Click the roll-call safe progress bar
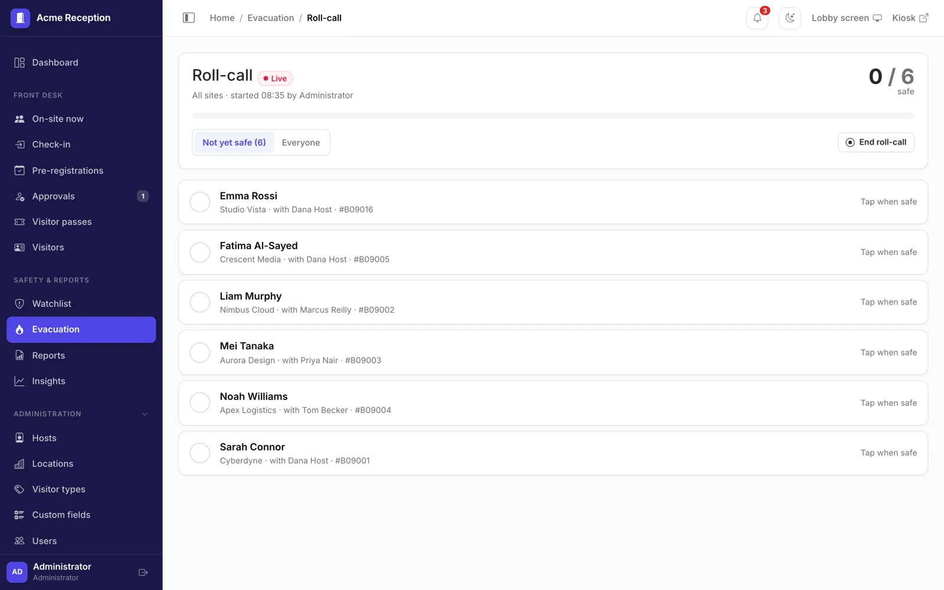This screenshot has width=944, height=590. (553, 116)
